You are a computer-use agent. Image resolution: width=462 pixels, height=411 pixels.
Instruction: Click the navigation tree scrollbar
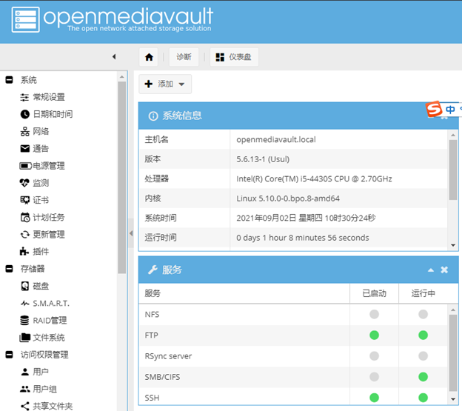(x=121, y=178)
